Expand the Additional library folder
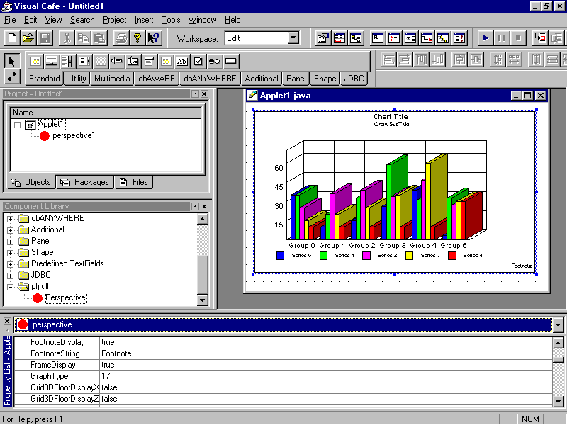Image resolution: width=567 pixels, height=425 pixels. click(x=10, y=230)
